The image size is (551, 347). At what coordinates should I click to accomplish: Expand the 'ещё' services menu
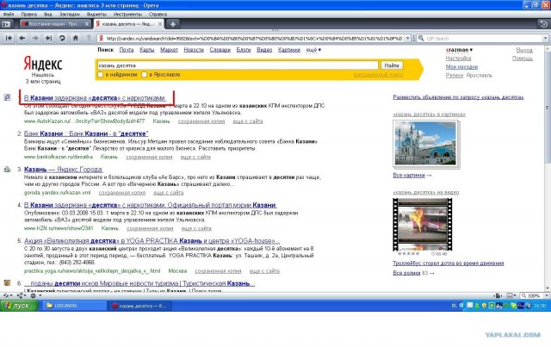tap(313, 50)
